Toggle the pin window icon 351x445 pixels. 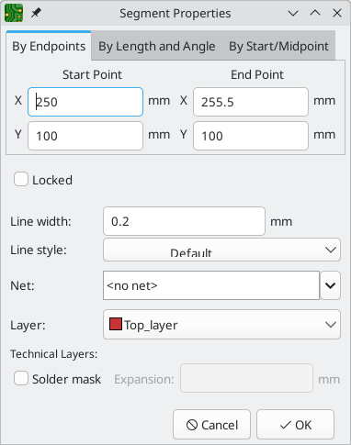click(36, 13)
